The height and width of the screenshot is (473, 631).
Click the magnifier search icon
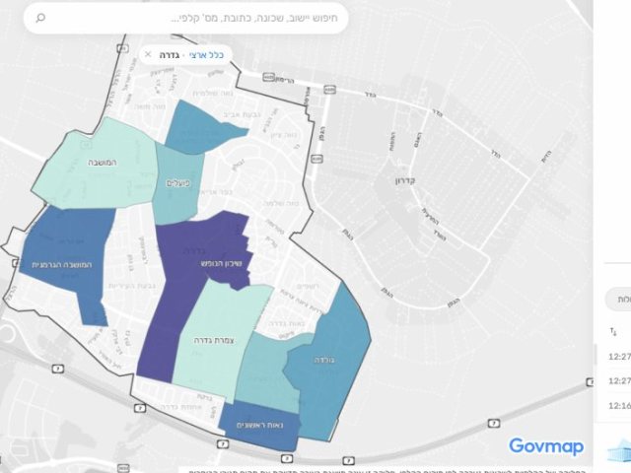[x=40, y=18]
